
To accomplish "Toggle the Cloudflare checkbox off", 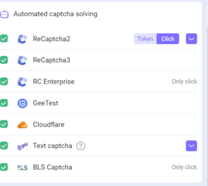I will click(x=4, y=125).
